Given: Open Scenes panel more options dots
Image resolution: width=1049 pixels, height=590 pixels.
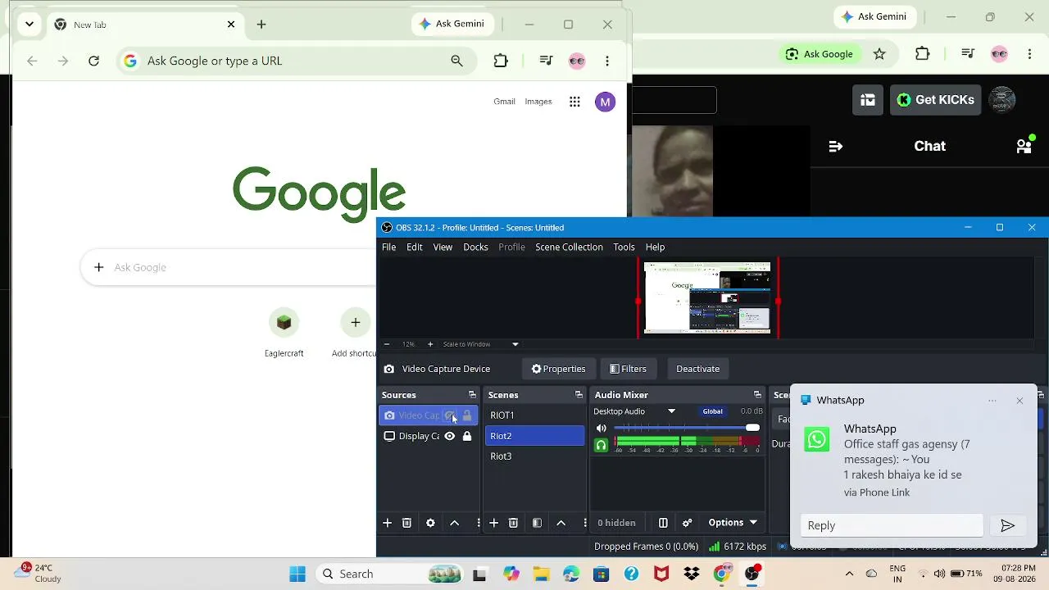Looking at the screenshot, I should click(x=585, y=523).
